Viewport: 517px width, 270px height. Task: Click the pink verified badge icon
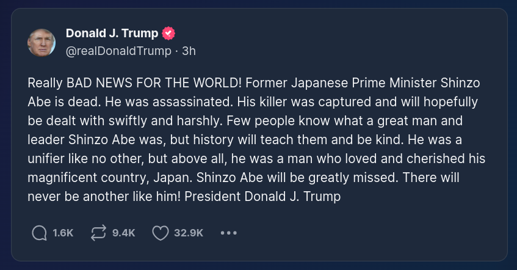pyautogui.click(x=169, y=34)
